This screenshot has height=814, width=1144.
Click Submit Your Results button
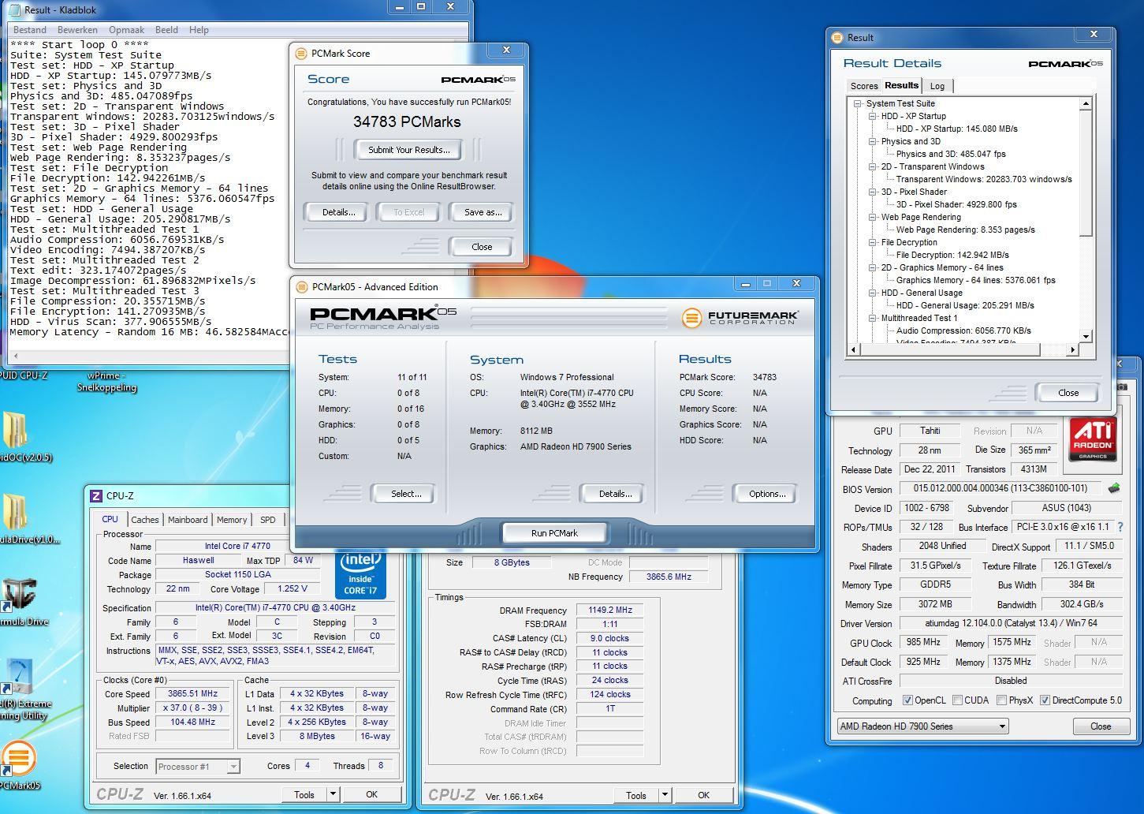tap(409, 150)
